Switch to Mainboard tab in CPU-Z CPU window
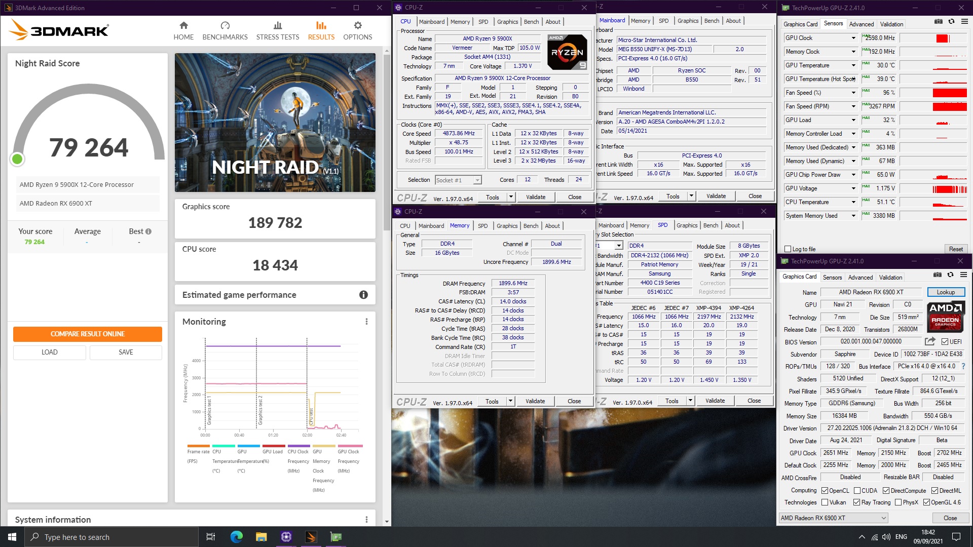Screen dimensions: 973x547 tap(432, 22)
